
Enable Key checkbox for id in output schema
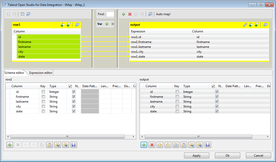click(177, 92)
